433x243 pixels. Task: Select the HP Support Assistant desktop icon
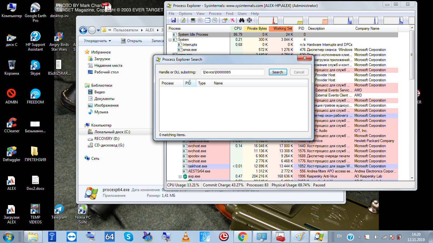click(36, 41)
